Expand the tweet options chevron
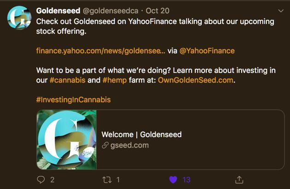290x189 pixels. tap(281, 10)
